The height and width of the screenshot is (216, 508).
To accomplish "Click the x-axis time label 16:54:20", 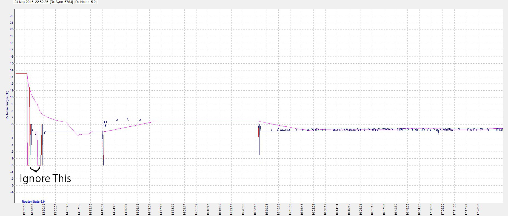I will 420,210.
